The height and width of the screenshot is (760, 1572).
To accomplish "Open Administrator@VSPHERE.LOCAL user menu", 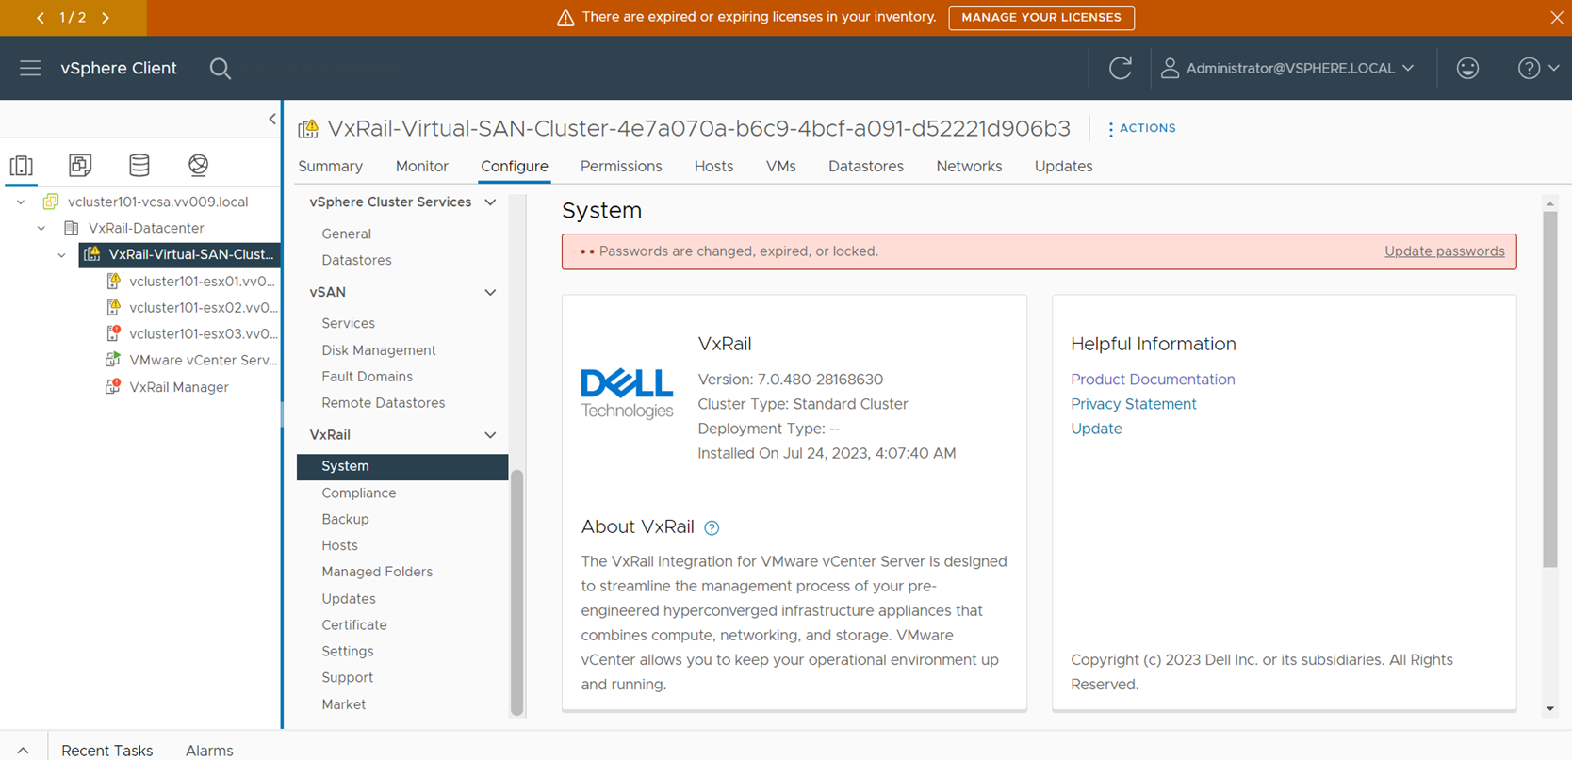I will pos(1287,68).
